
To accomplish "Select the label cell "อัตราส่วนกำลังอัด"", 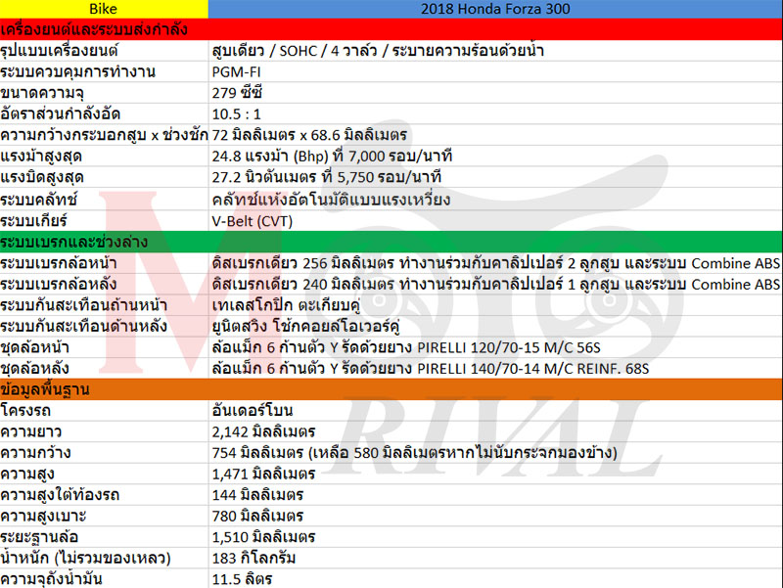I will pyautogui.click(x=104, y=113).
